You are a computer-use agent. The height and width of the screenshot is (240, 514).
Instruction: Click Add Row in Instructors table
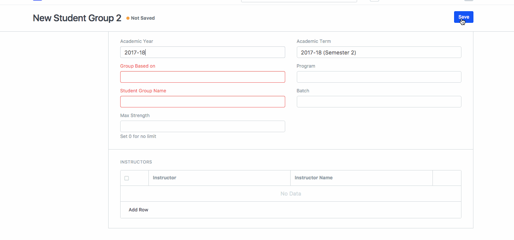[138, 210]
